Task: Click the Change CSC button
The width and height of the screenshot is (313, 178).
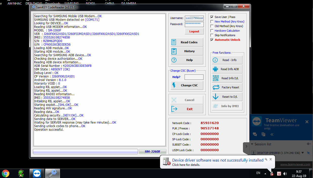Action: coord(187,85)
